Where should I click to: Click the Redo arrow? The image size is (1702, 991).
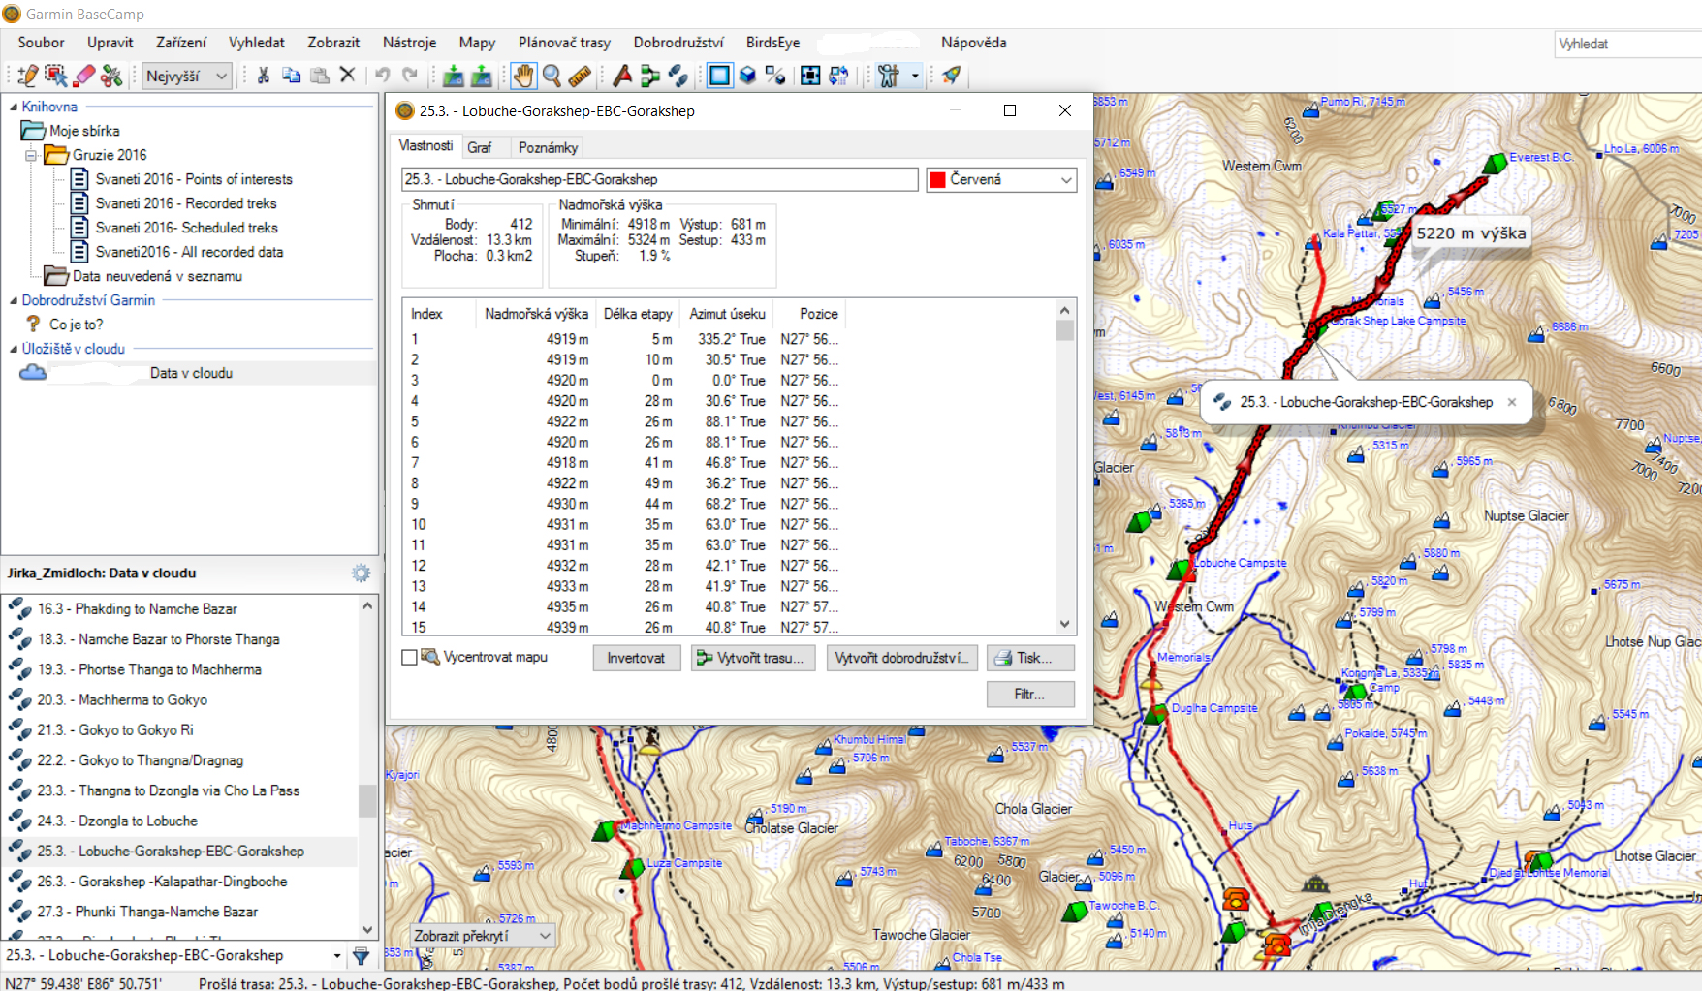410,75
